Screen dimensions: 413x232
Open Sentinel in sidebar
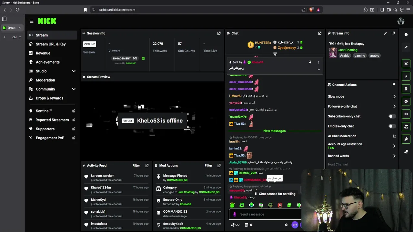click(x=52, y=111)
